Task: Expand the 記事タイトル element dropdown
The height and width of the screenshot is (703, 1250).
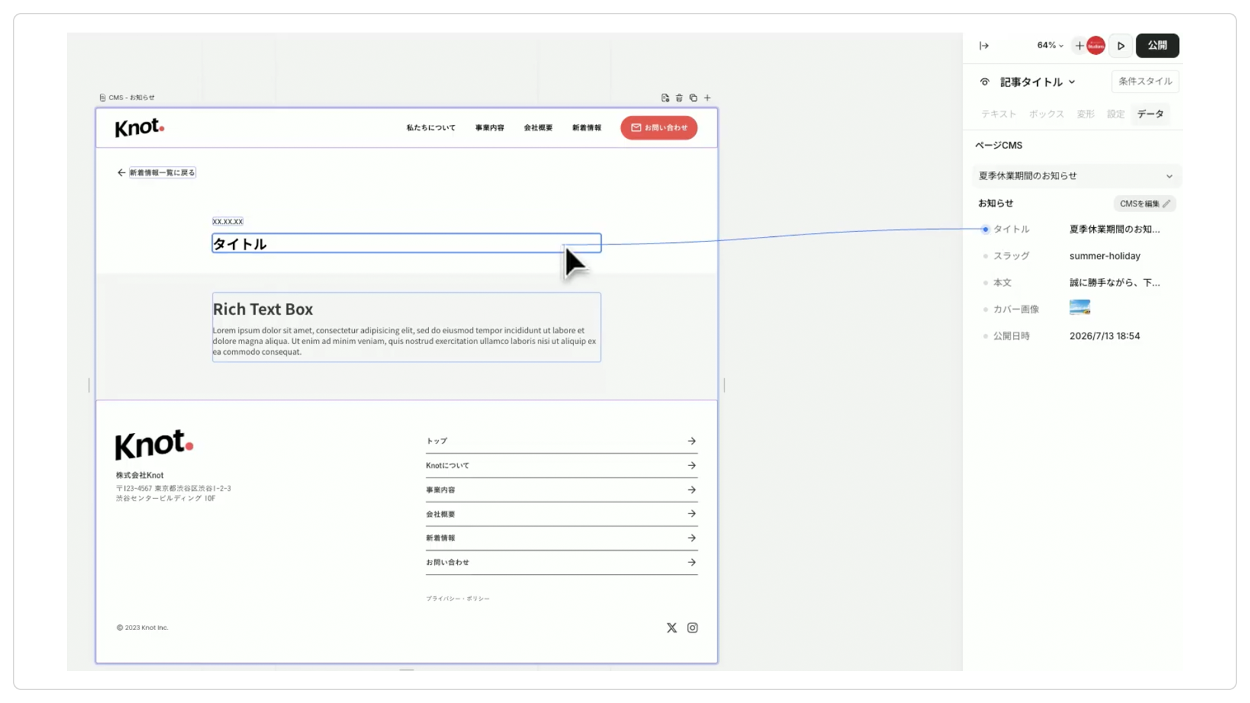Action: [x=1072, y=82]
